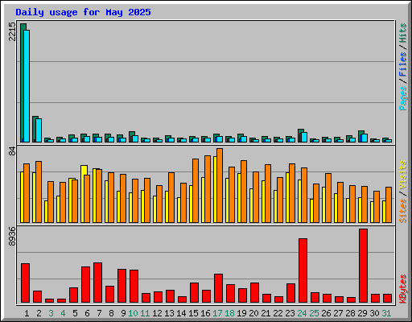Click the red KBytes bar for day 10
The width and height of the screenshot is (412, 322).
tap(134, 287)
